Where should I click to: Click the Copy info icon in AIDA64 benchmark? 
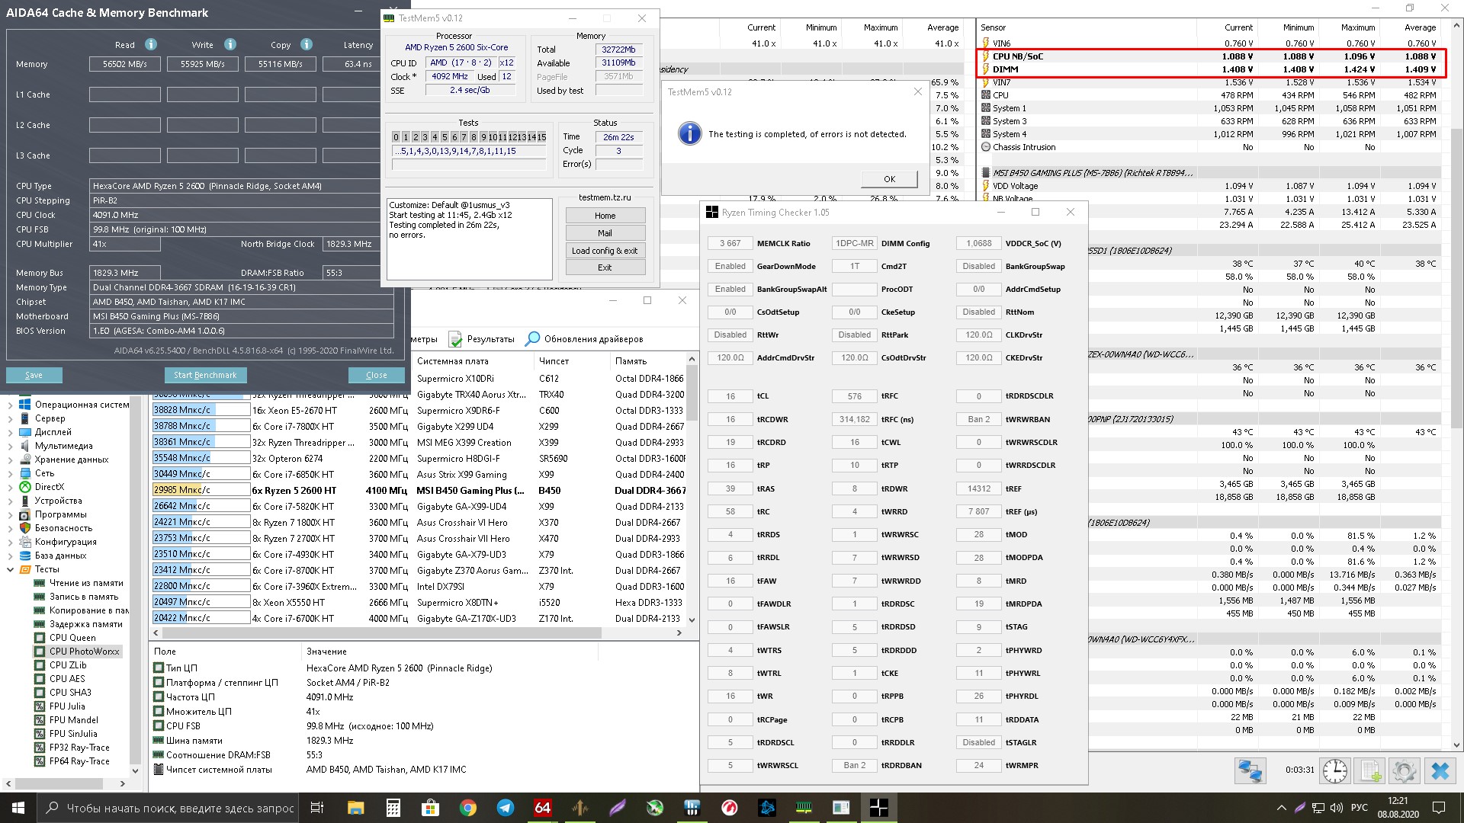[307, 44]
